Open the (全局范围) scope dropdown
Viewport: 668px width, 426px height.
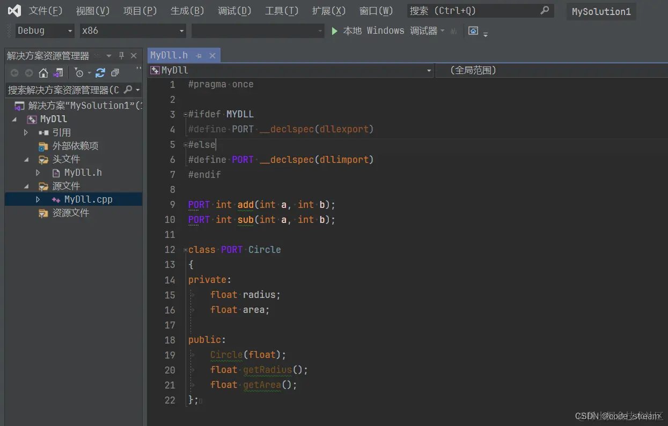tap(552, 70)
